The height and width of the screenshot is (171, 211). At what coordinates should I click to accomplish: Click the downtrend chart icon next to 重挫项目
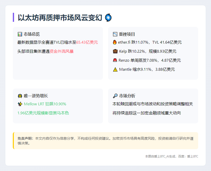(x=115, y=34)
